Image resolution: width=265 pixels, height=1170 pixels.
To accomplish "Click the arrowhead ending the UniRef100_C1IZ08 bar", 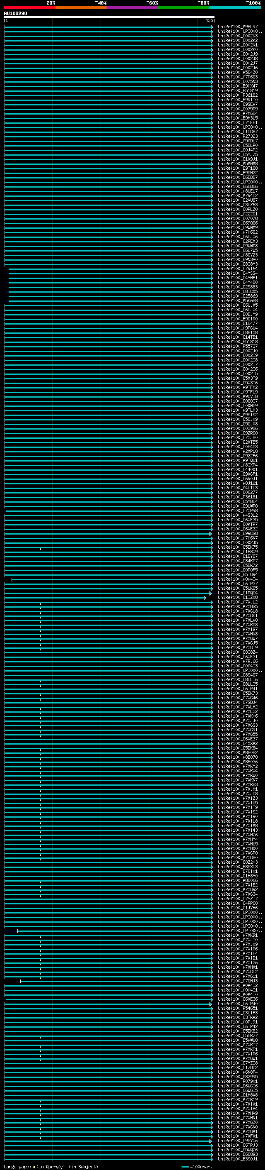I will click(x=205, y=598).
